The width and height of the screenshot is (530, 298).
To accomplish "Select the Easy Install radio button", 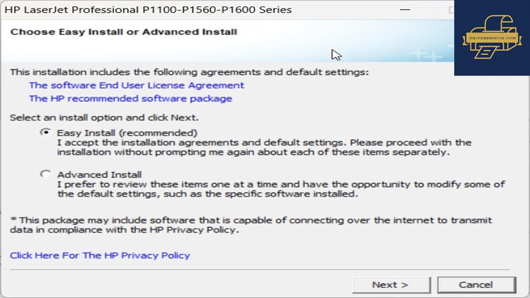I will click(46, 133).
